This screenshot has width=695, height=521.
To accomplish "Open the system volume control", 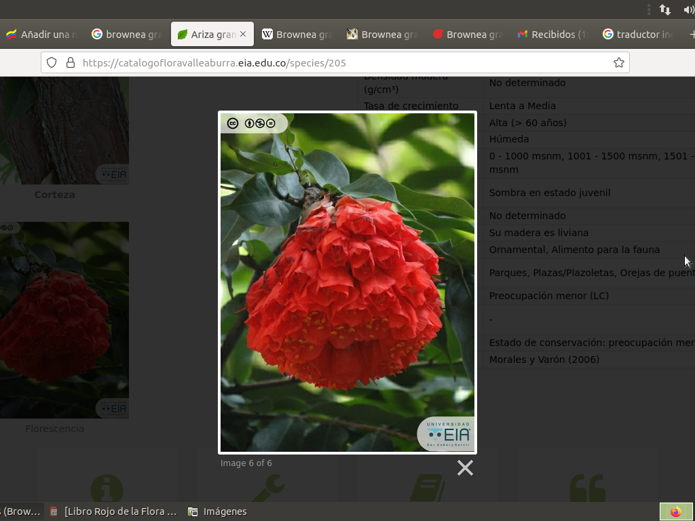I will pyautogui.click(x=689, y=9).
